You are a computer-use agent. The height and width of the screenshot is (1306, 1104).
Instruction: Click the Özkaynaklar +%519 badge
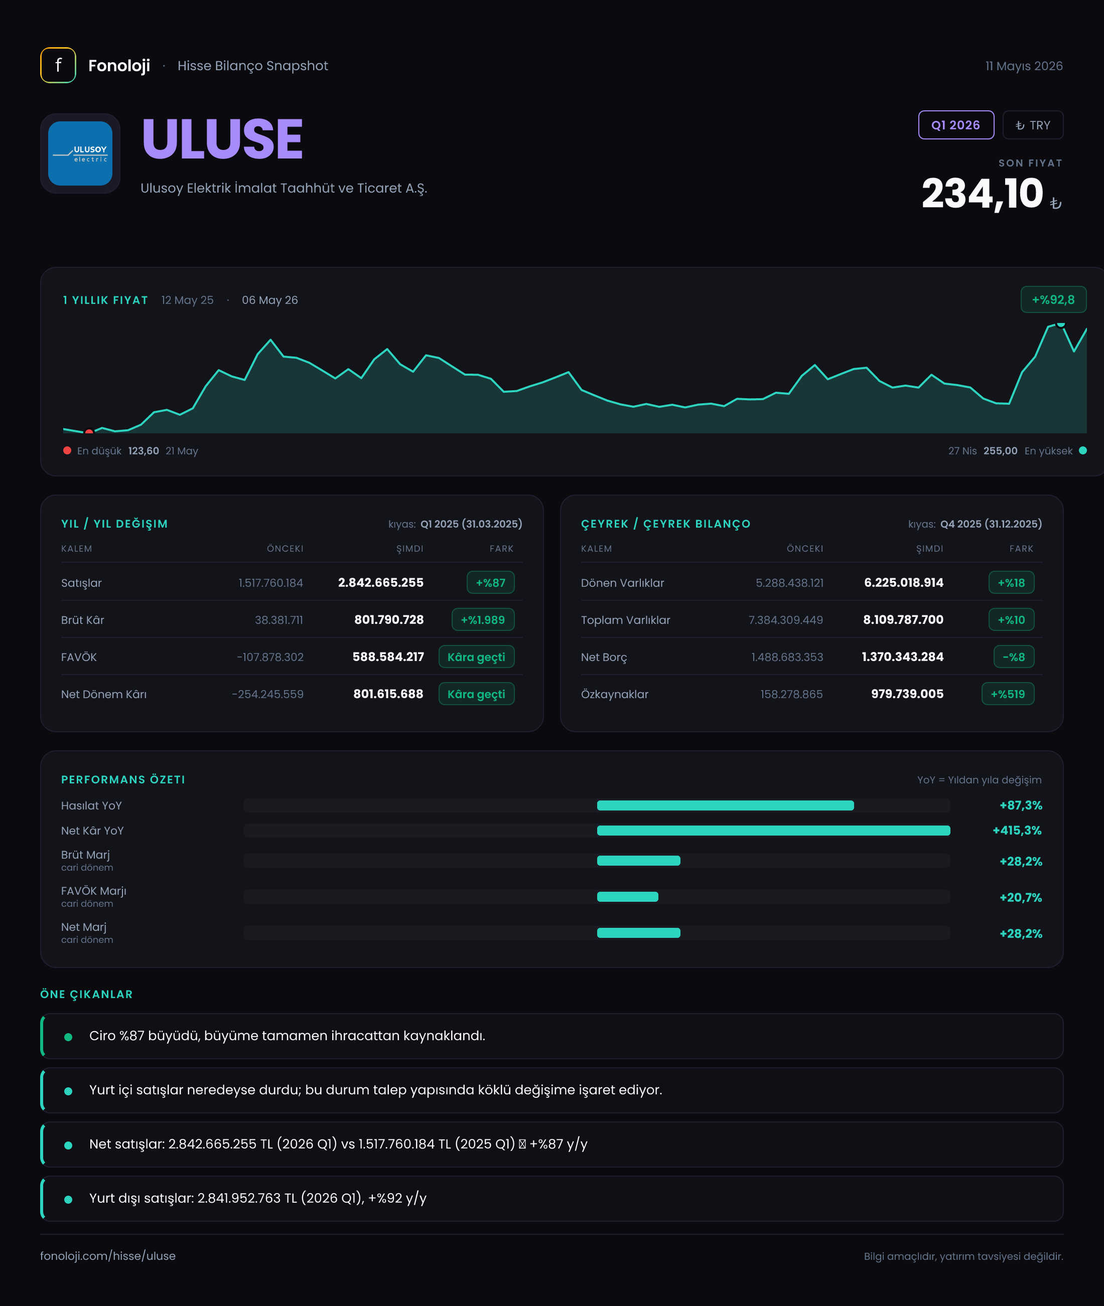(1008, 694)
